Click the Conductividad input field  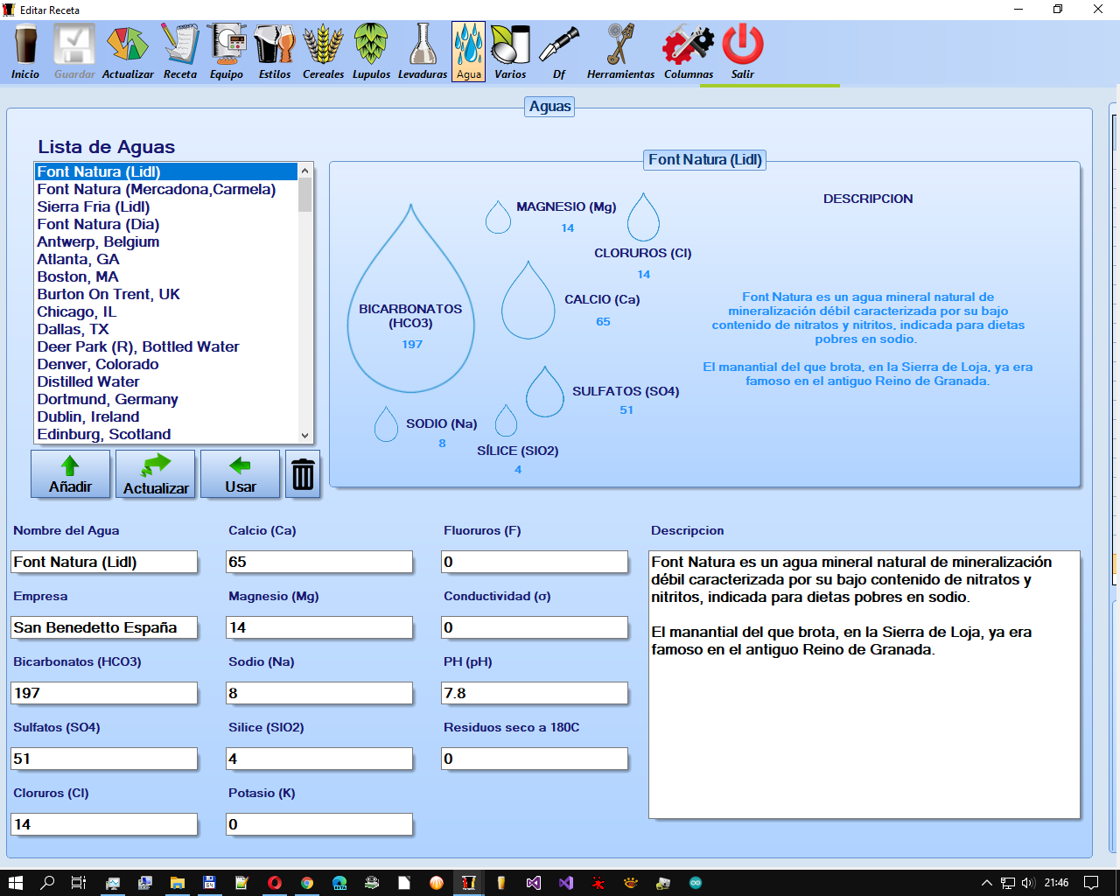click(x=535, y=627)
